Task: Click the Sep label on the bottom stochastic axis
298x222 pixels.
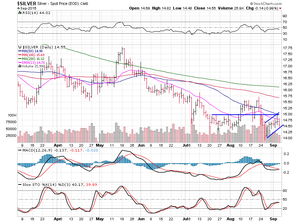Action: 273,219
